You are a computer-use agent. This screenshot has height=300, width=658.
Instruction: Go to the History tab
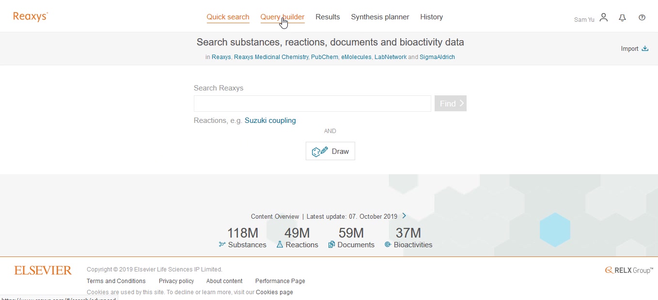point(431,17)
